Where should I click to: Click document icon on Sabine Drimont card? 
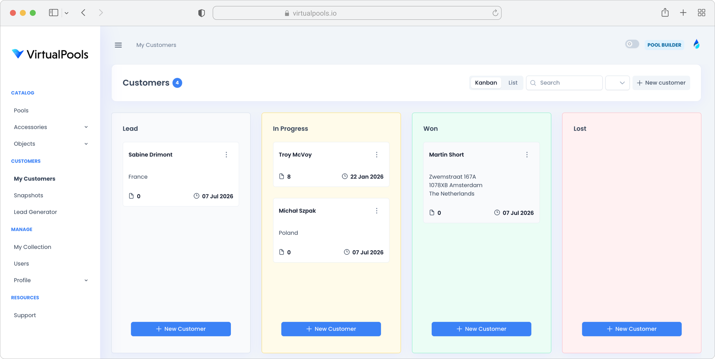pyautogui.click(x=131, y=196)
